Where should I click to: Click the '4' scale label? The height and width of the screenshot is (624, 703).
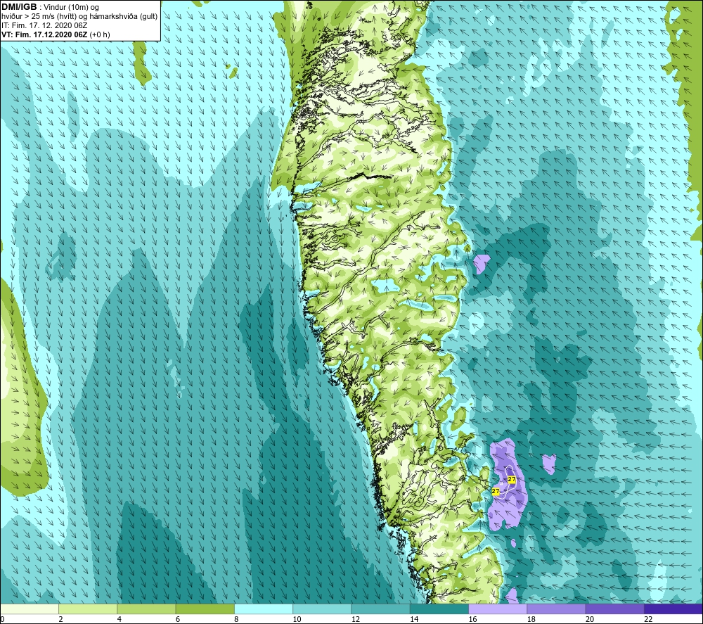(x=120, y=619)
